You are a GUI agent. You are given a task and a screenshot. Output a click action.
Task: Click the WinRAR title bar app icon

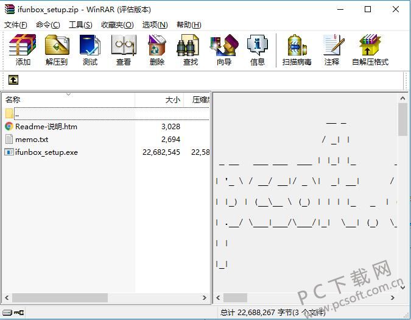(9, 9)
